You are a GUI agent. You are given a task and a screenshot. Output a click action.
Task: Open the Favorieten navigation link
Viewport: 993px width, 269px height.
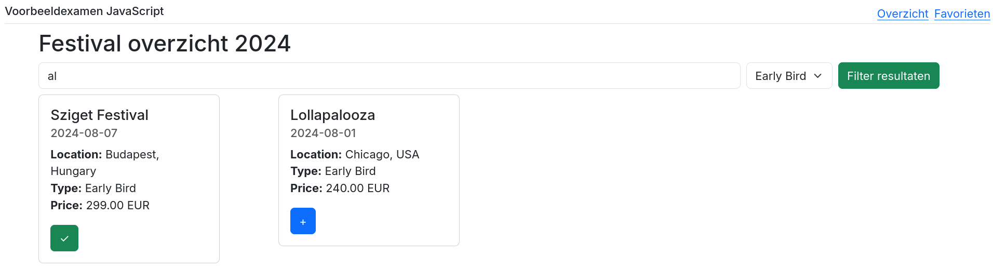click(x=962, y=14)
